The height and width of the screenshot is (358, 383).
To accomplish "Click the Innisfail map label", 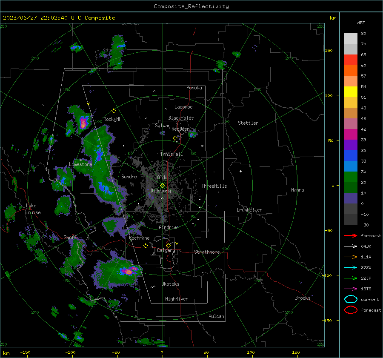I will coord(171,154).
